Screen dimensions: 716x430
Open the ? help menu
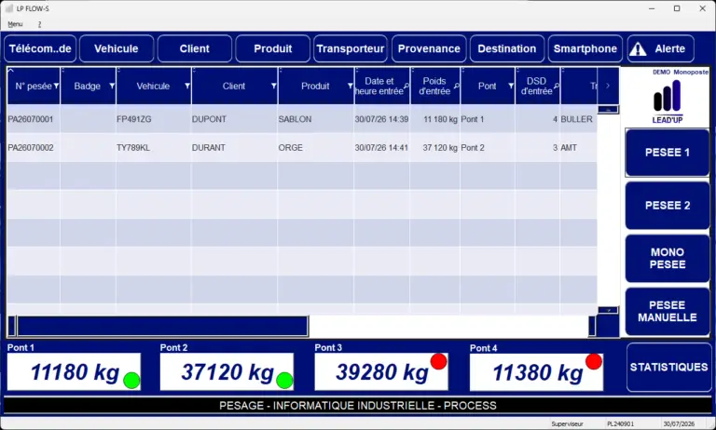coord(40,24)
